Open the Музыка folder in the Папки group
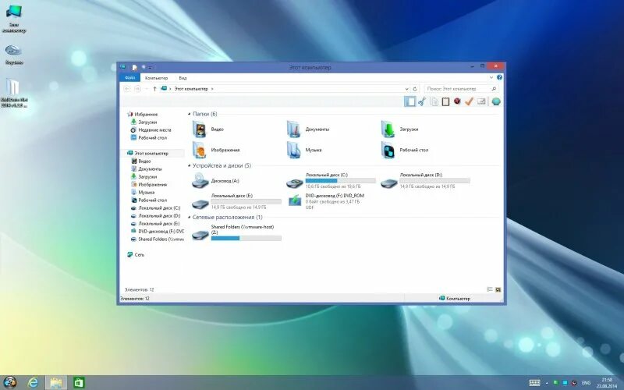 pos(304,150)
